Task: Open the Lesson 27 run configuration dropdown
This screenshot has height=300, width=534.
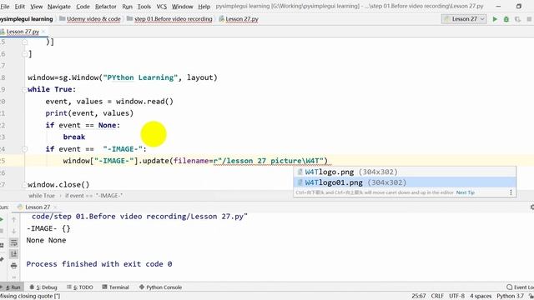Action: 464,19
